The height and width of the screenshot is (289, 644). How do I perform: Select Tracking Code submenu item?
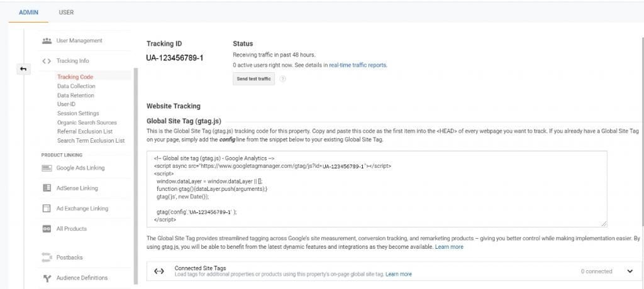click(75, 77)
